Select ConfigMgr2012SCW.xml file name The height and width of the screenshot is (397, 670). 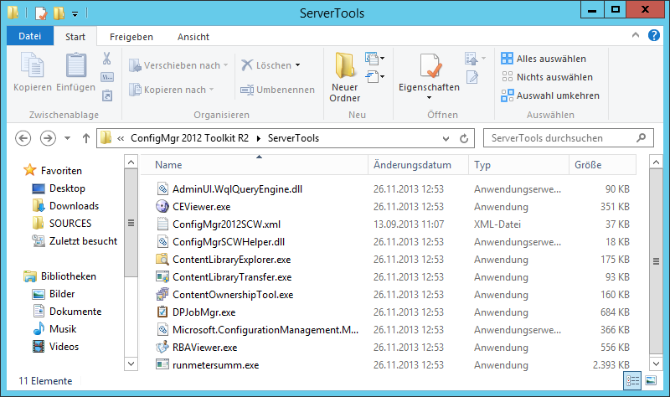(226, 224)
